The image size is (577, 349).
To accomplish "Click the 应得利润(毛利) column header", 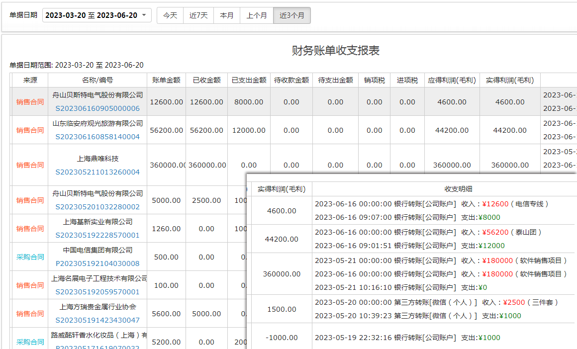I will (x=452, y=80).
